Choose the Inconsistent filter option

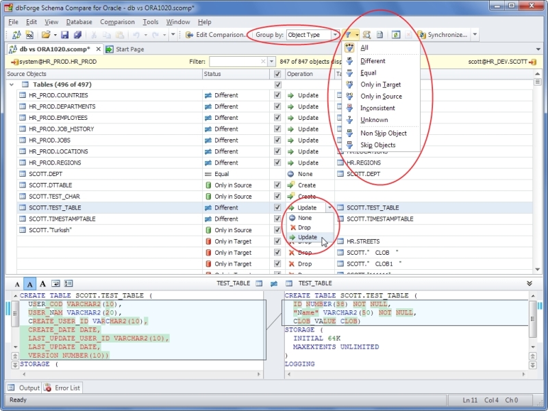click(x=382, y=108)
